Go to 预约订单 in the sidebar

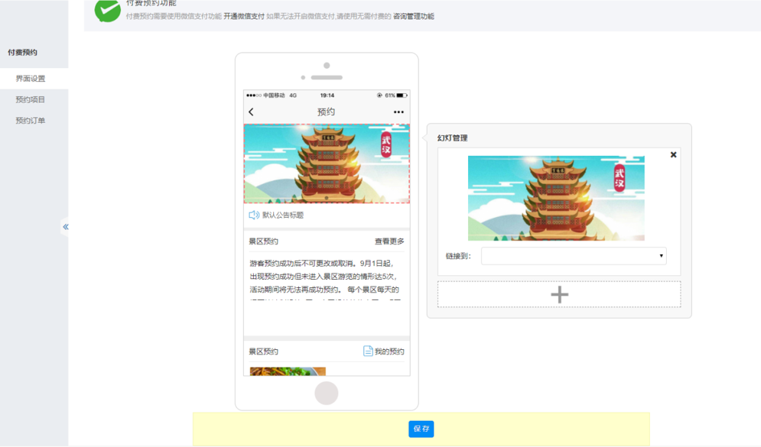31,121
